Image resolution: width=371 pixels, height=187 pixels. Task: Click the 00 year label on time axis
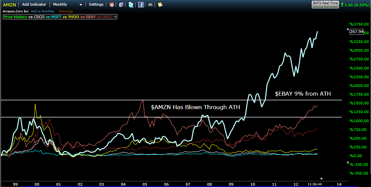point(37,184)
